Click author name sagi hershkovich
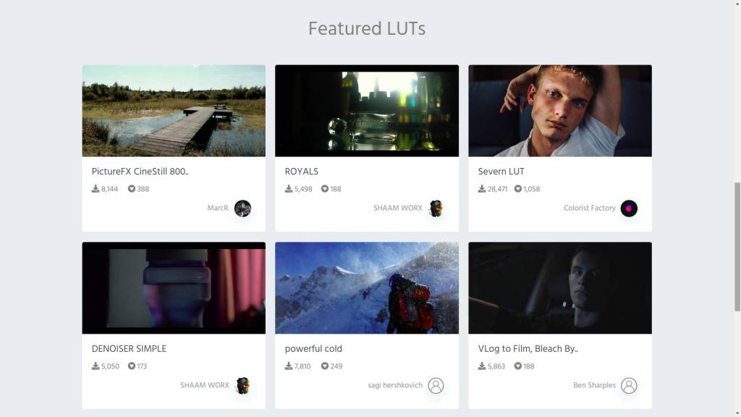The image size is (741, 417). [396, 385]
